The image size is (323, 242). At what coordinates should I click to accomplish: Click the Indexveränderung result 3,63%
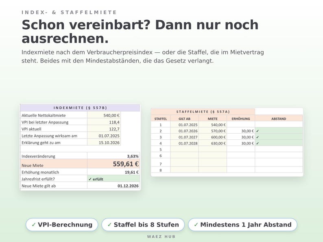coord(113,156)
